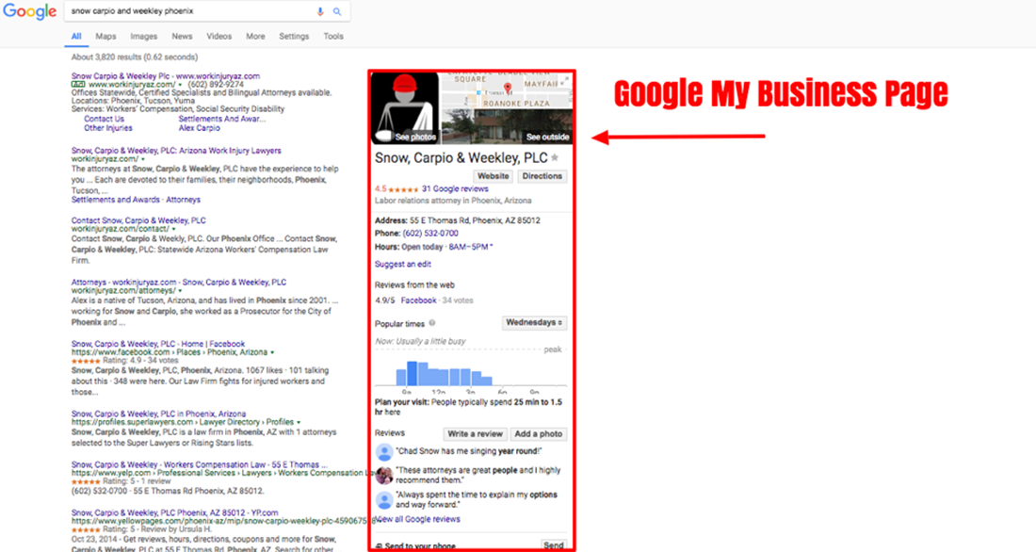Switch to the Images tab
1036x552 pixels.
point(143,37)
